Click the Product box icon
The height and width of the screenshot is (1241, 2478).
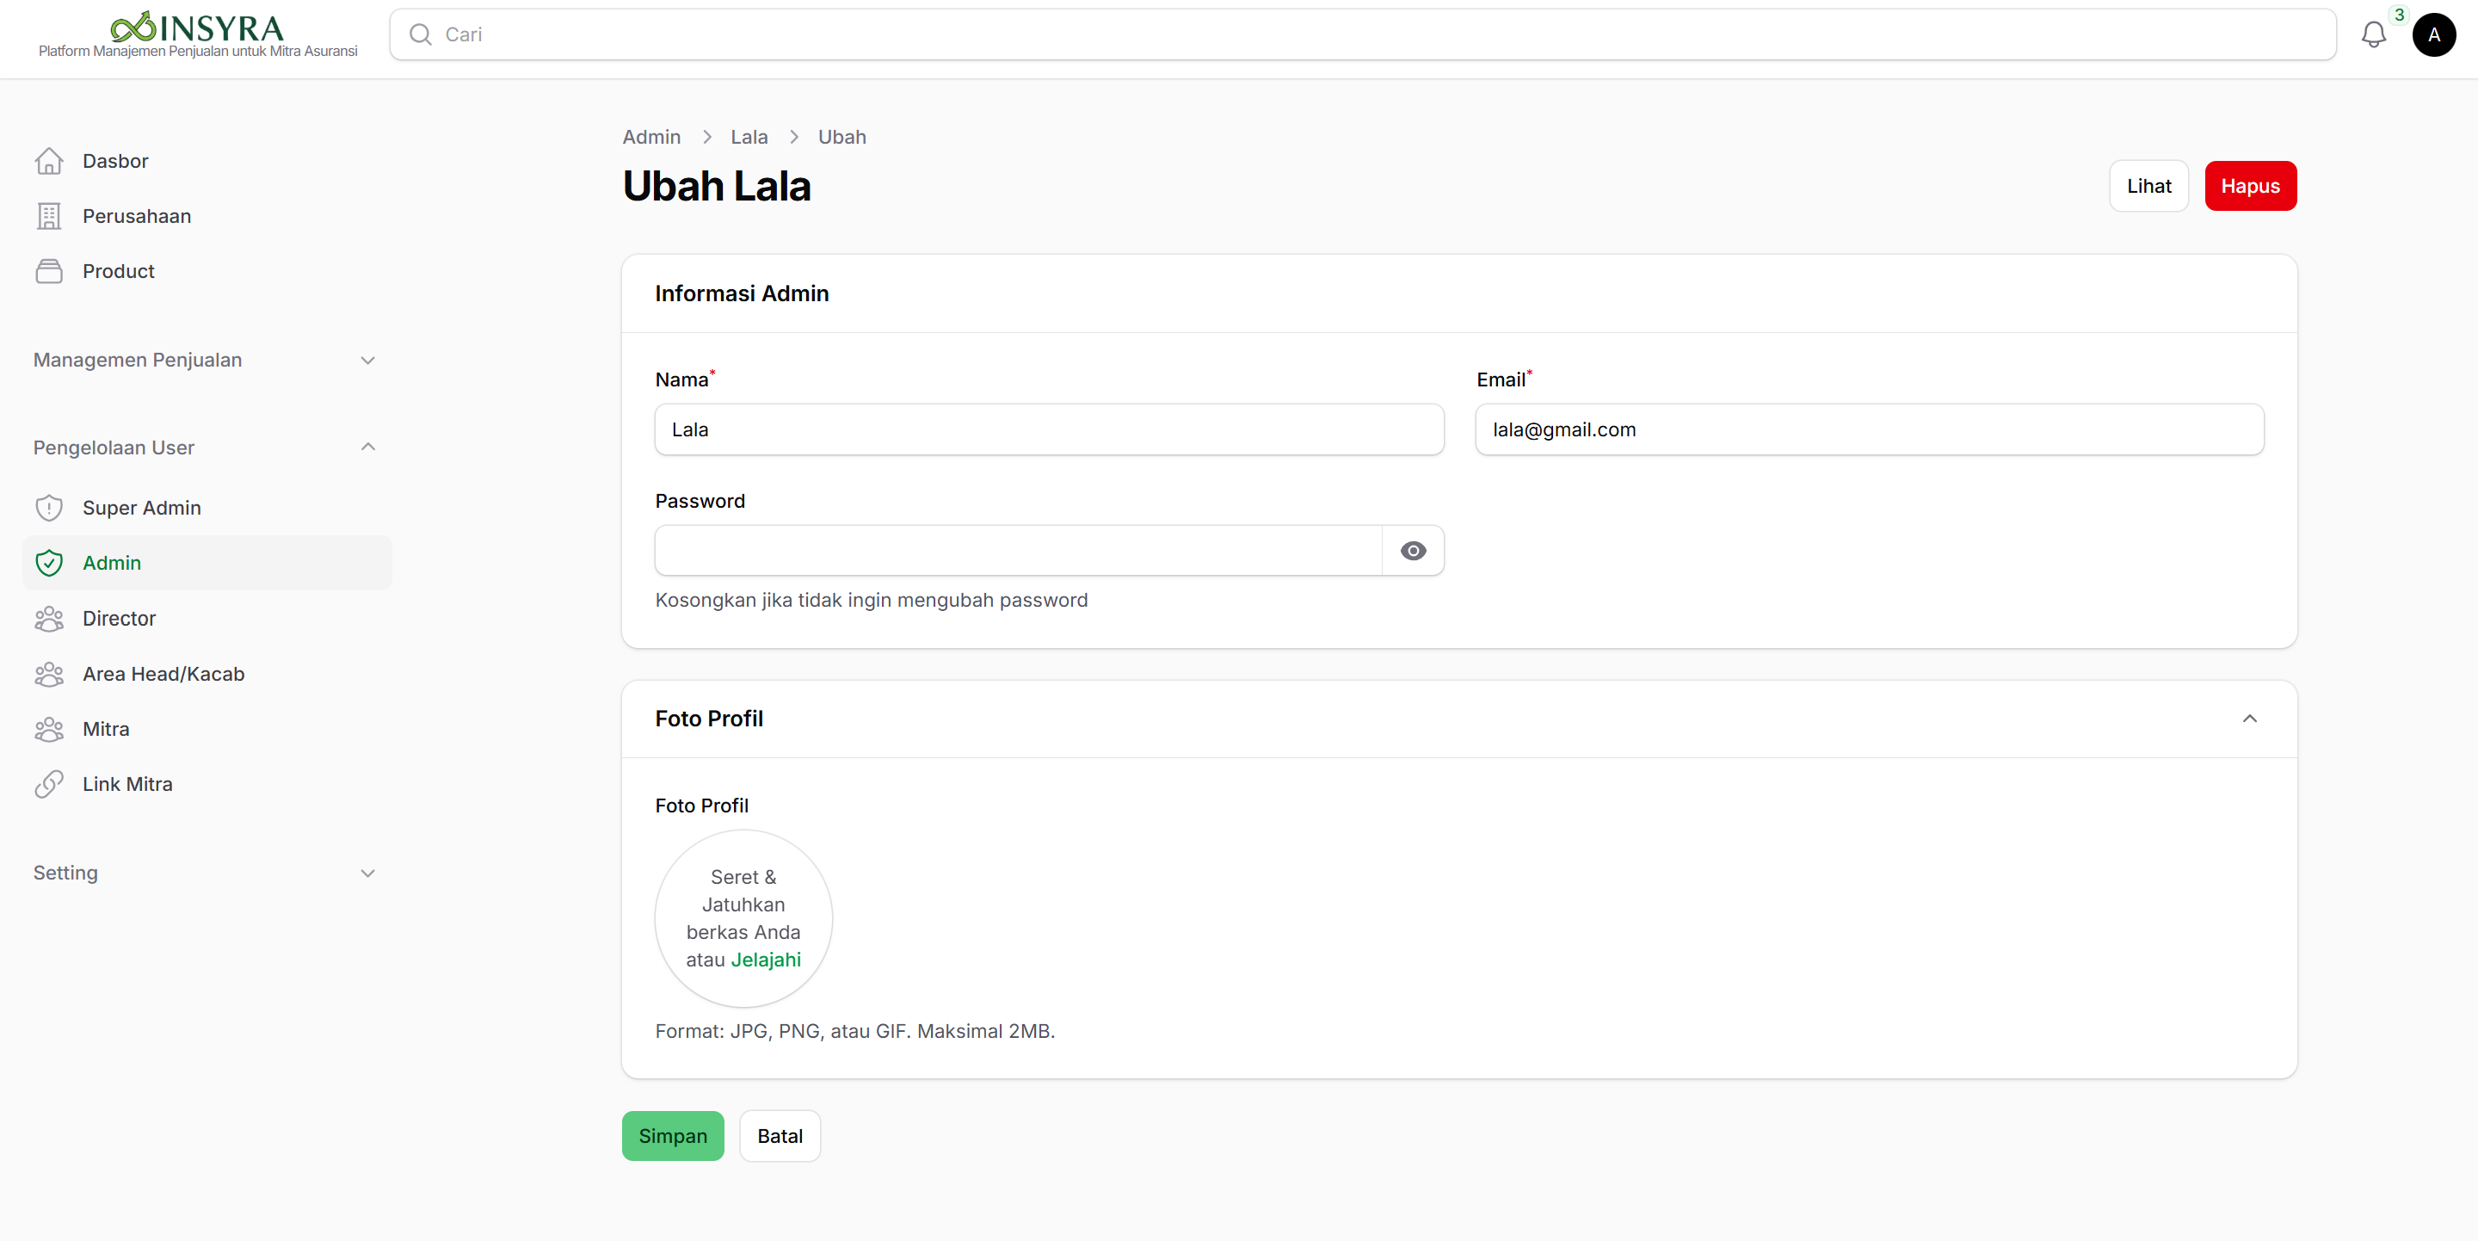click(x=49, y=271)
